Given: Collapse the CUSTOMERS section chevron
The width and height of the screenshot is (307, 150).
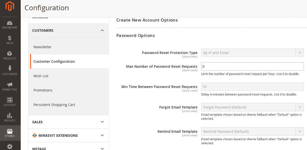Looking at the screenshot, I should (x=102, y=30).
